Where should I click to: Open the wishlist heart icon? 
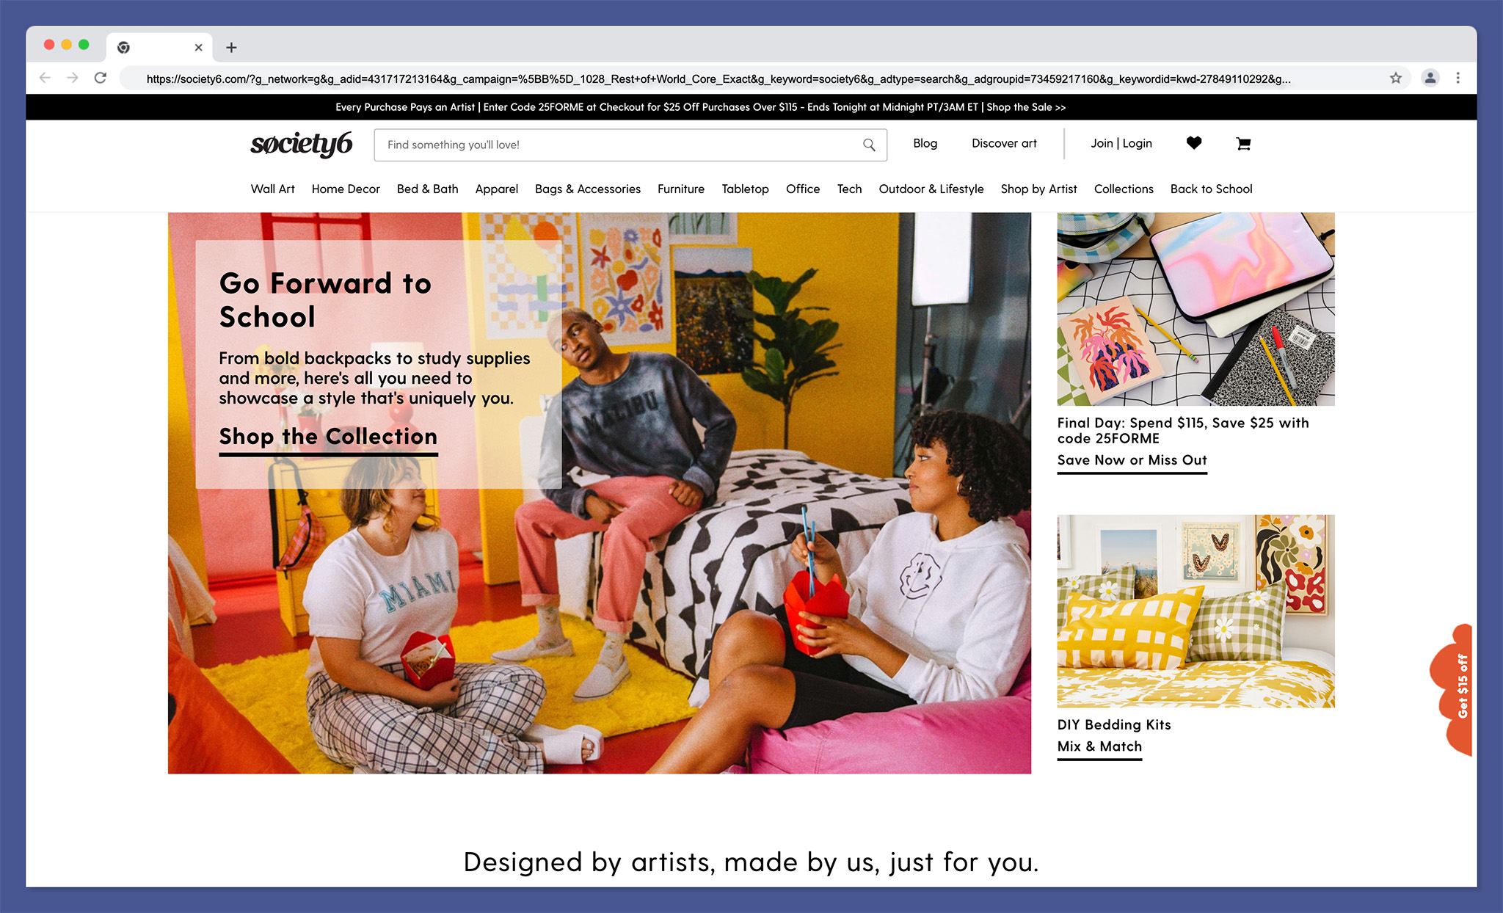point(1193,143)
